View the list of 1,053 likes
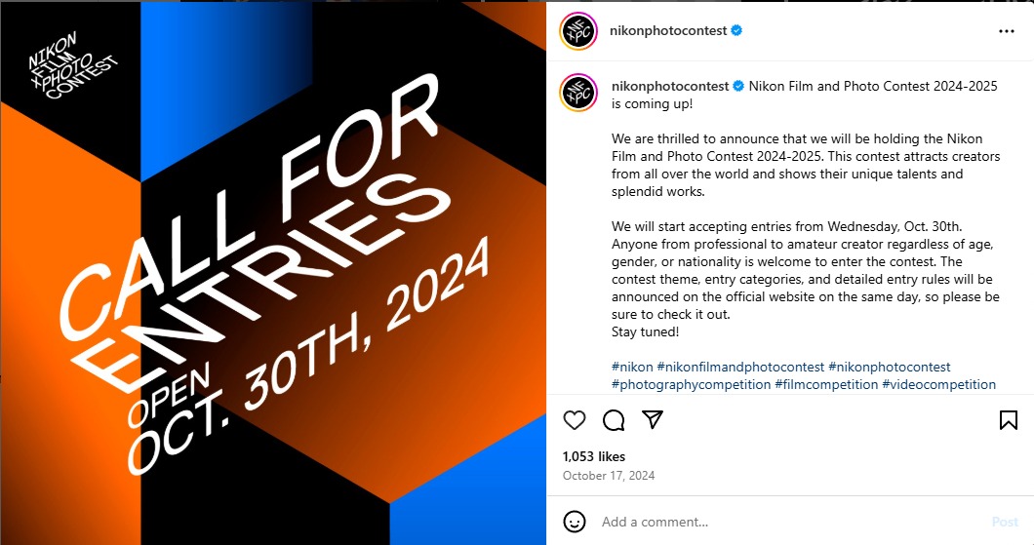 [x=594, y=456]
